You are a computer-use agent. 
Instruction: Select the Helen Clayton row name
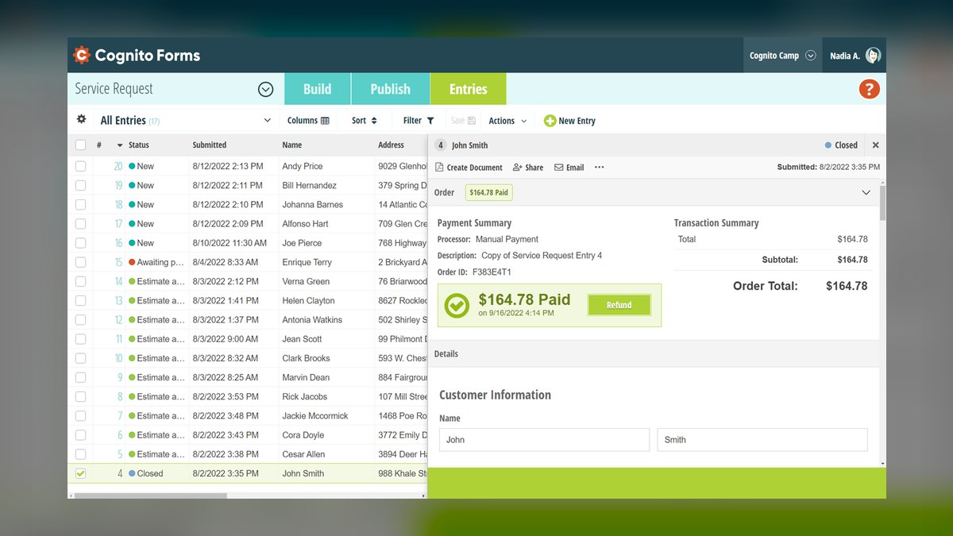point(309,300)
